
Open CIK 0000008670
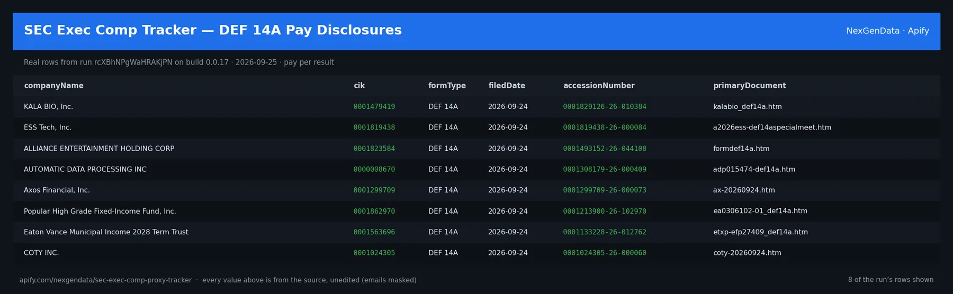pyautogui.click(x=374, y=169)
